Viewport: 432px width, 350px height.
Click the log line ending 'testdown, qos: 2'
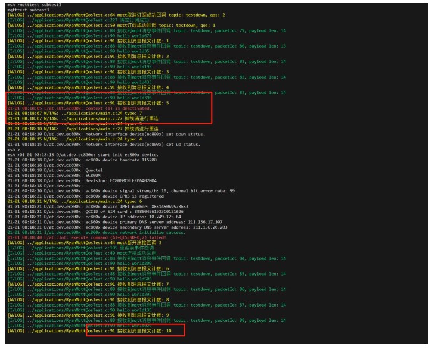pyautogui.click(x=116, y=15)
